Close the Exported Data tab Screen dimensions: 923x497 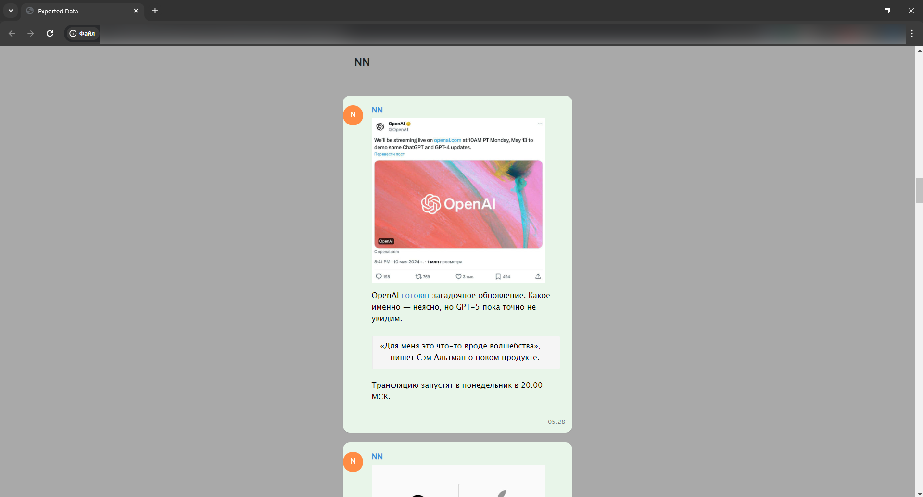[136, 11]
